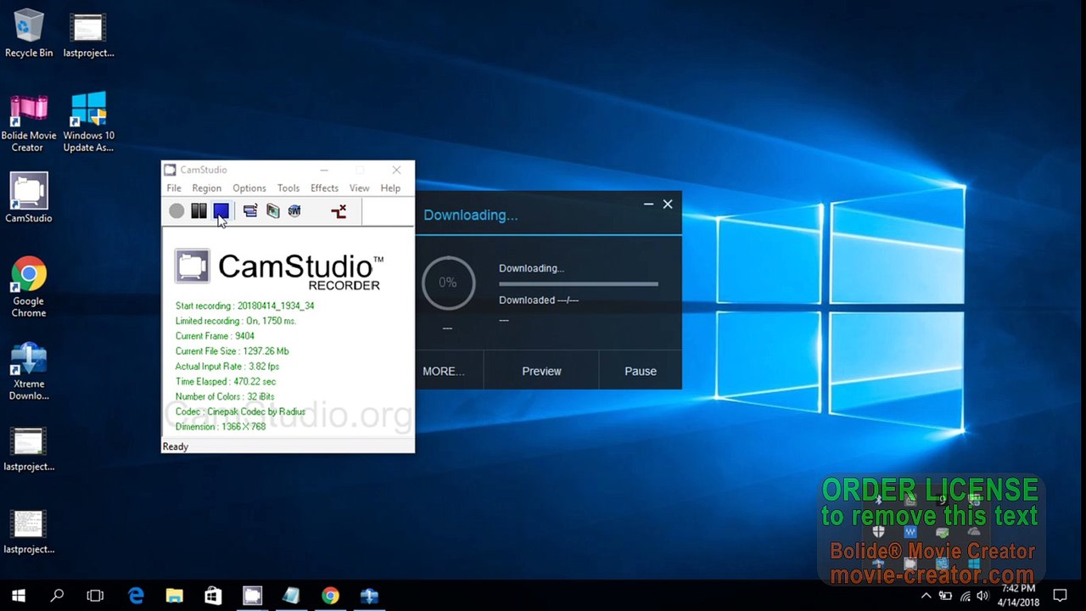The image size is (1086, 611).
Task: Open taskbar Search
Action: [57, 596]
